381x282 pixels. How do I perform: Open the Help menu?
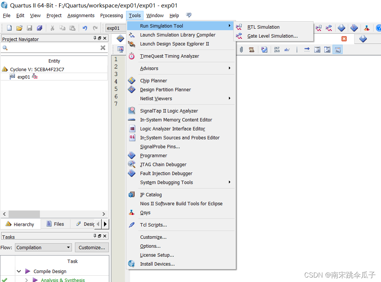[x=174, y=15]
